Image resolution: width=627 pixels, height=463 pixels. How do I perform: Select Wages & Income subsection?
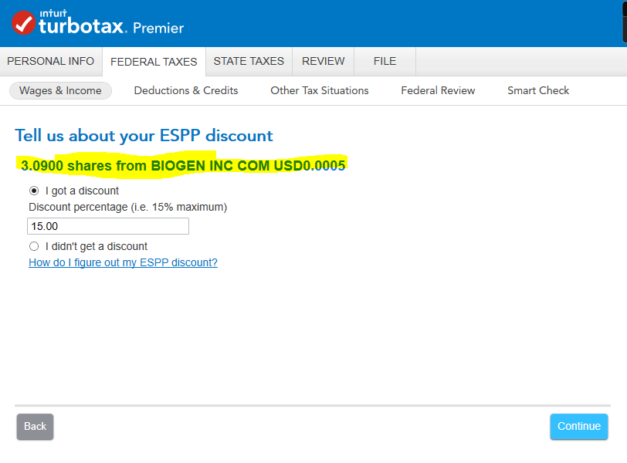[x=60, y=91]
